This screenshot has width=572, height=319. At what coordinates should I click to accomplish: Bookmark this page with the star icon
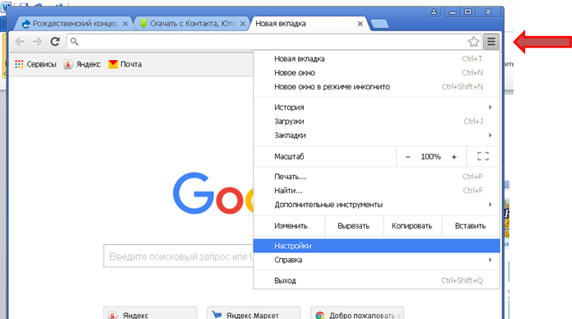(x=473, y=42)
